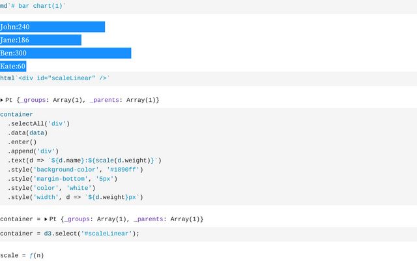Click the John:240 bar
Image resolution: width=417 pixels, height=261 pixels.
52,27
